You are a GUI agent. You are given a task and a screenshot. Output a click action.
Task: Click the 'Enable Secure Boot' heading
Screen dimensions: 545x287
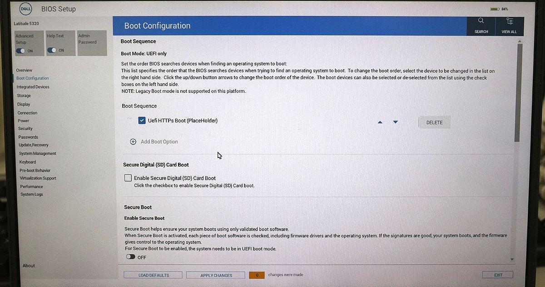[x=144, y=218]
